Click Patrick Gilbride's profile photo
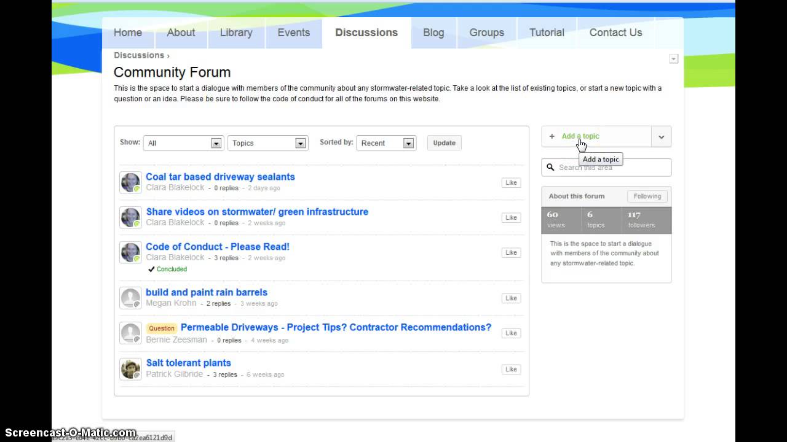Viewport: 787px width, 442px height. (130, 368)
